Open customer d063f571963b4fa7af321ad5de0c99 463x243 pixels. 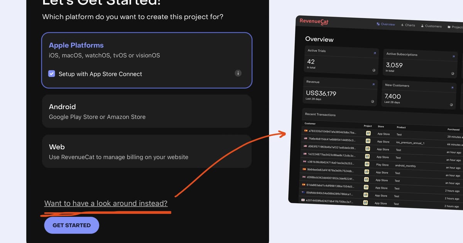click(x=331, y=147)
